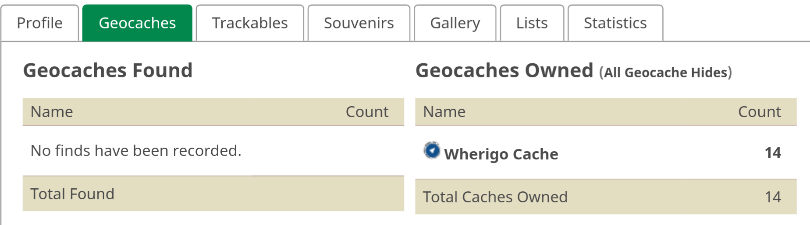Click the Wherigo Cache count of 14
Image resolution: width=810 pixels, height=225 pixels.
click(x=773, y=152)
